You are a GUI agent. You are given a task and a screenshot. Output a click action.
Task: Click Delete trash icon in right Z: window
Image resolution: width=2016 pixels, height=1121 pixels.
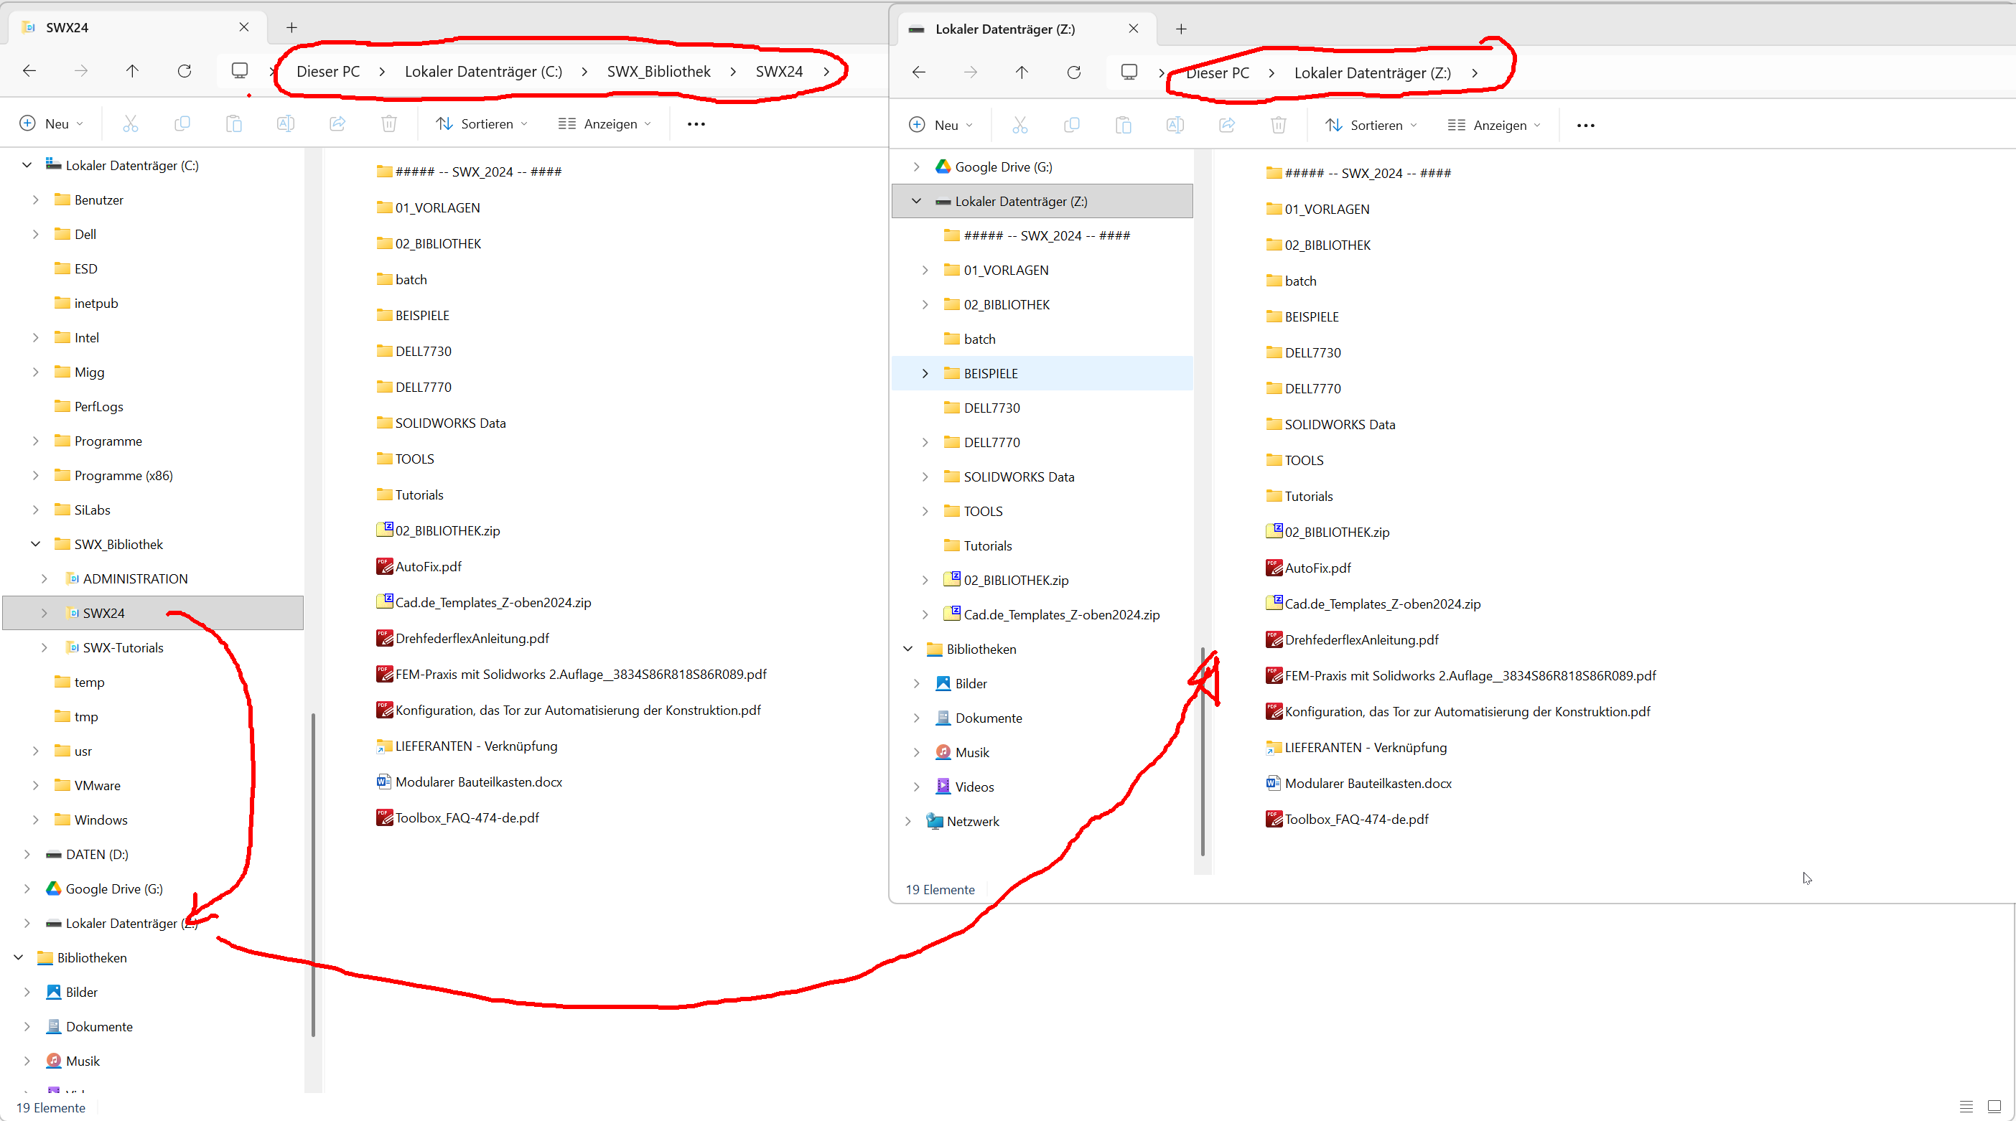pos(1278,125)
